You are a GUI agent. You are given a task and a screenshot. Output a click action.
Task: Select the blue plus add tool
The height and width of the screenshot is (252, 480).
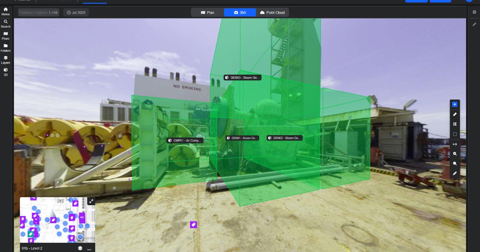point(455,104)
